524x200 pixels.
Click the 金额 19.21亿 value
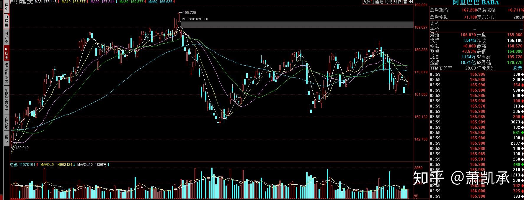click(469, 63)
